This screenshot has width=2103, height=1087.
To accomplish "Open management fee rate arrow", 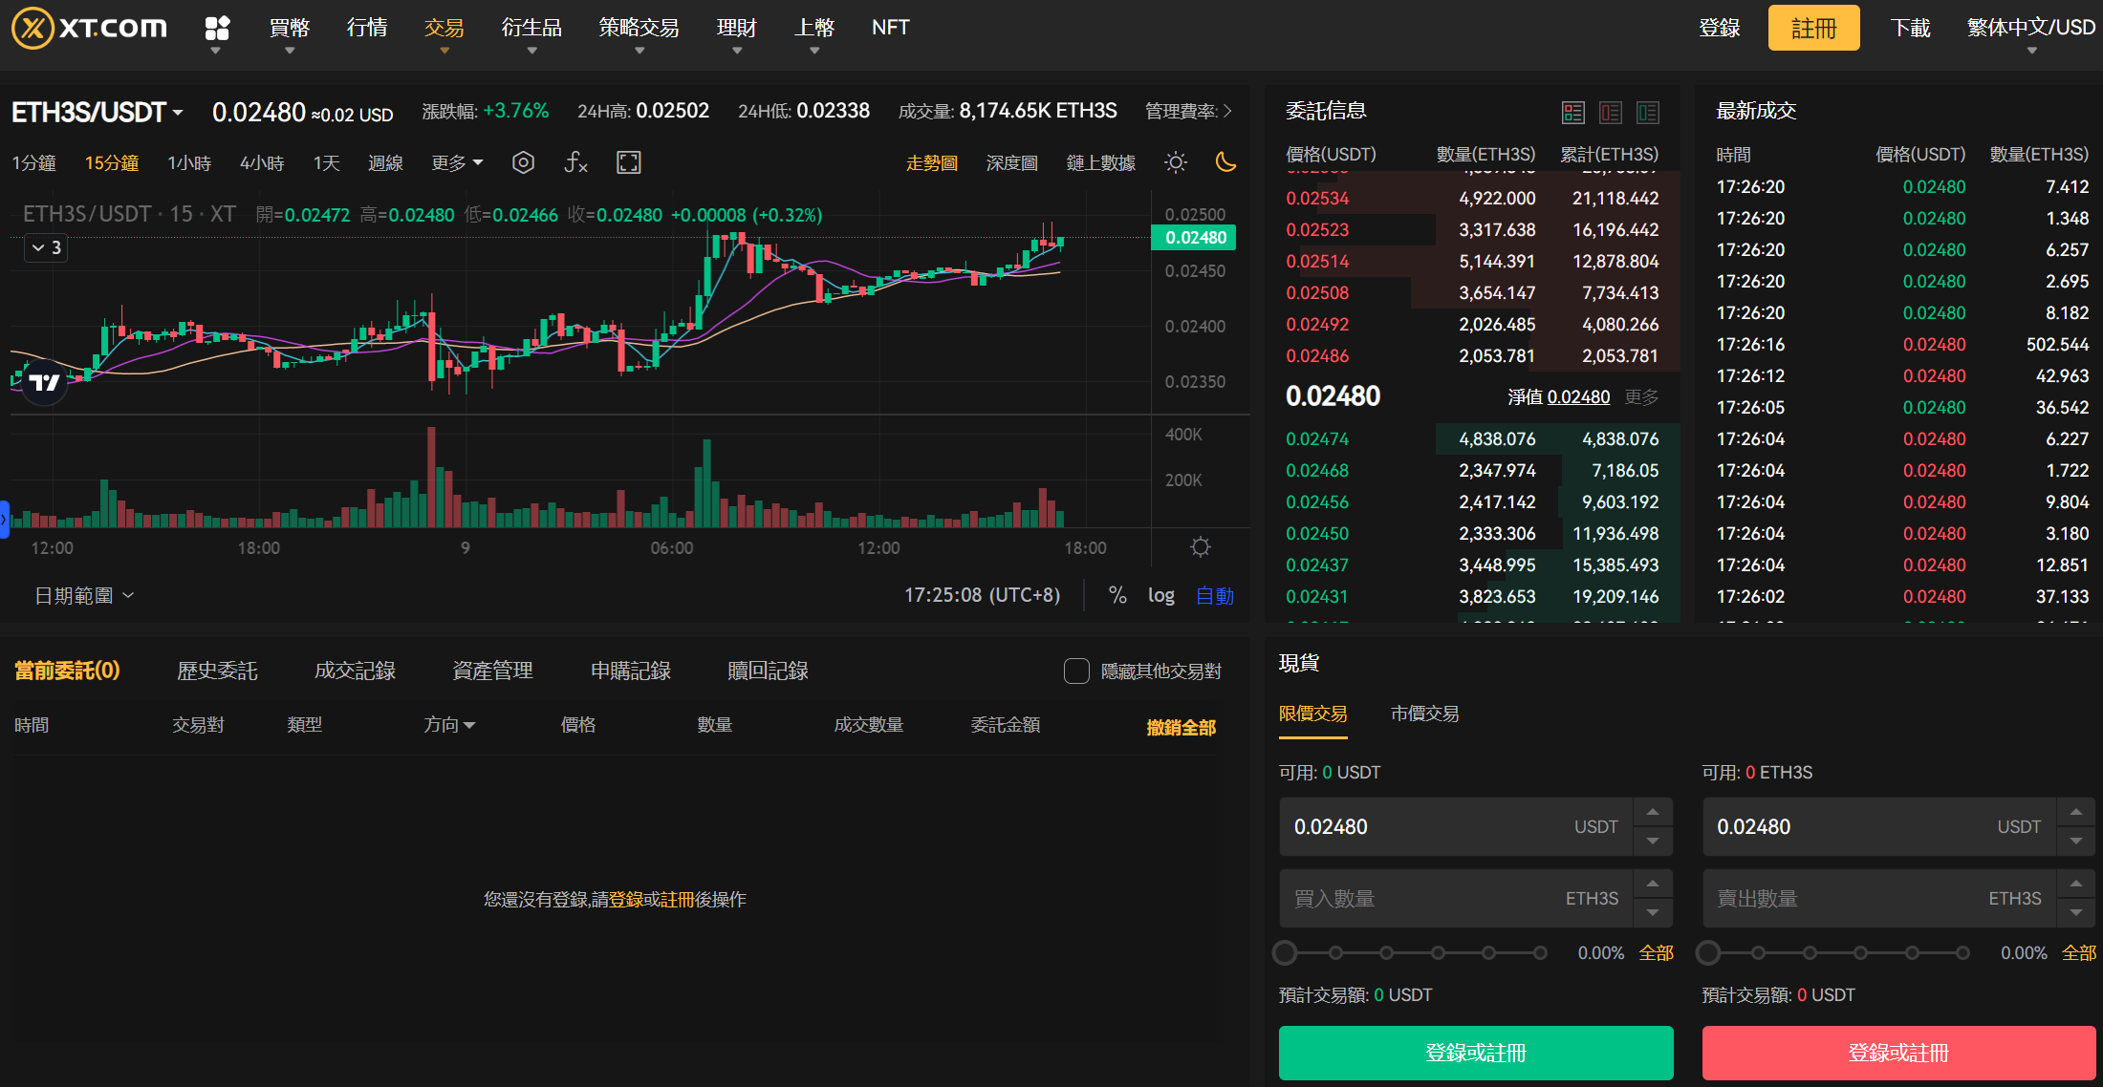I will pyautogui.click(x=1227, y=112).
